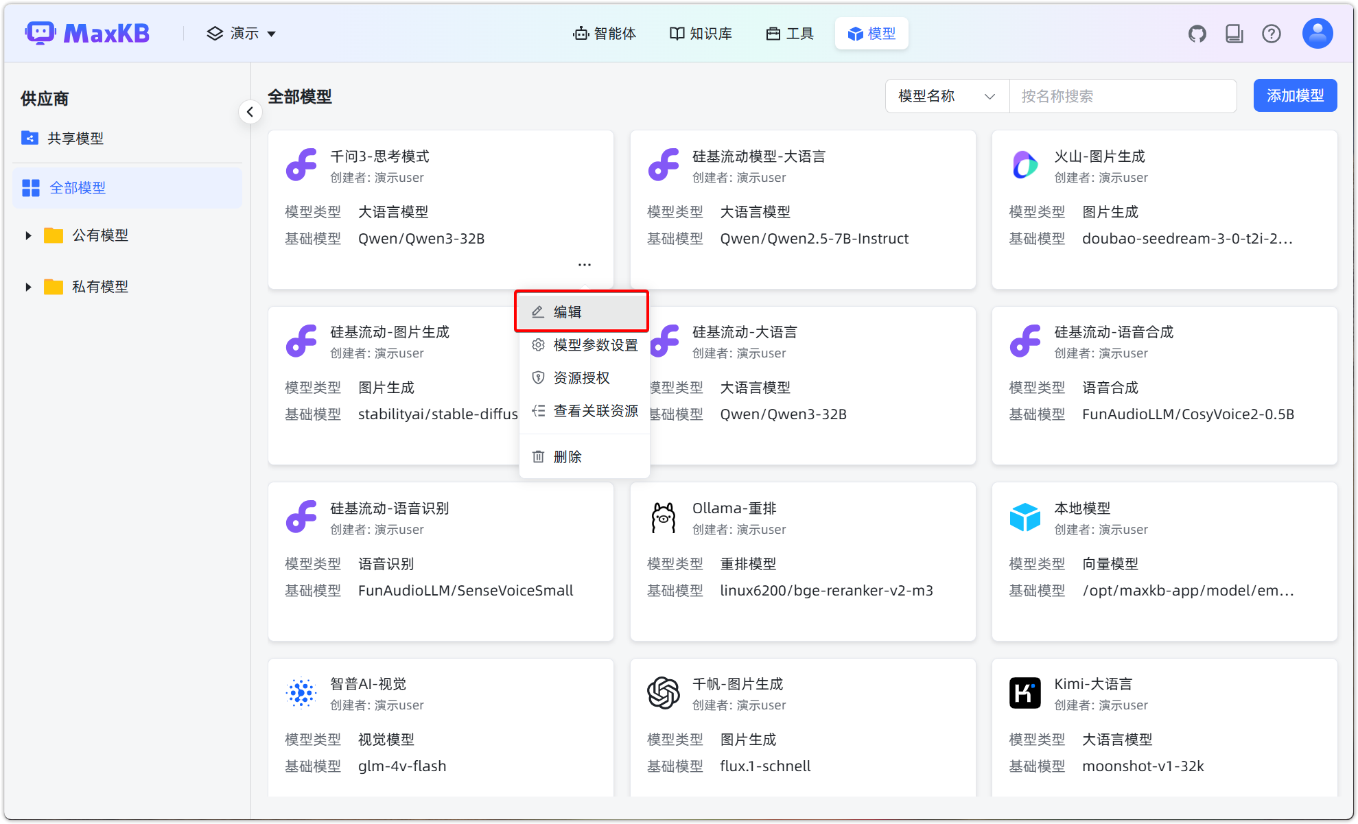Collapse the sidebar with the arrow control
The height and width of the screenshot is (824, 1358).
click(x=250, y=111)
